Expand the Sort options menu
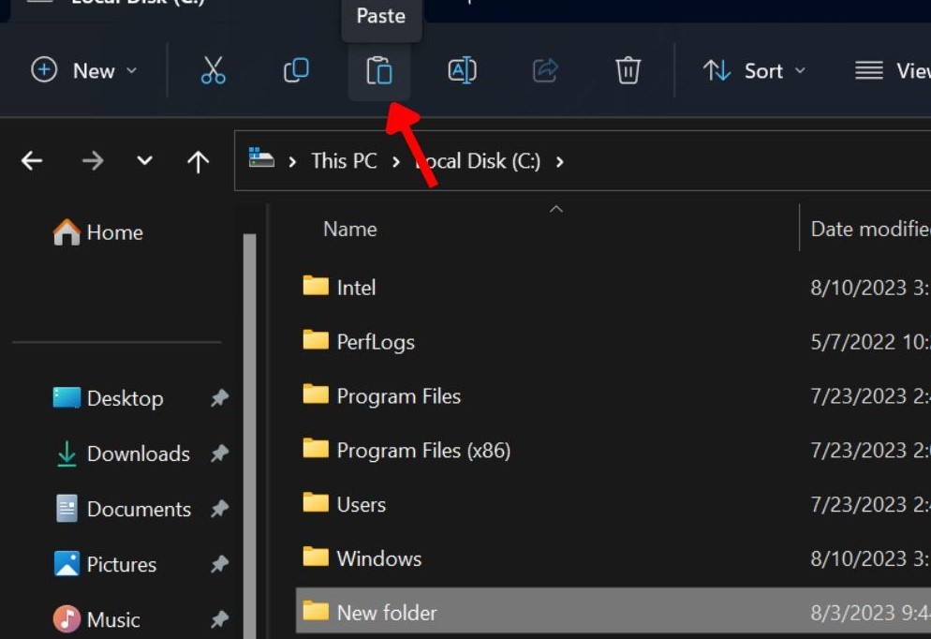 [754, 70]
